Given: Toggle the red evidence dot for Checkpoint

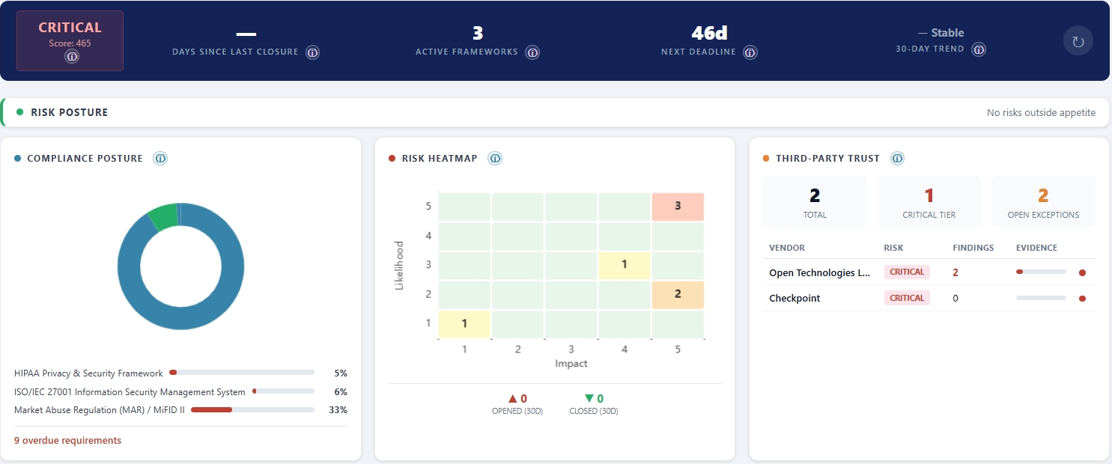Looking at the screenshot, I should click(1083, 298).
